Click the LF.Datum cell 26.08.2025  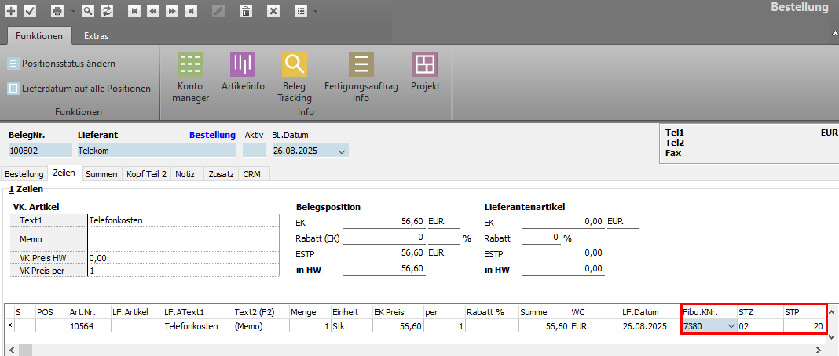(650, 325)
